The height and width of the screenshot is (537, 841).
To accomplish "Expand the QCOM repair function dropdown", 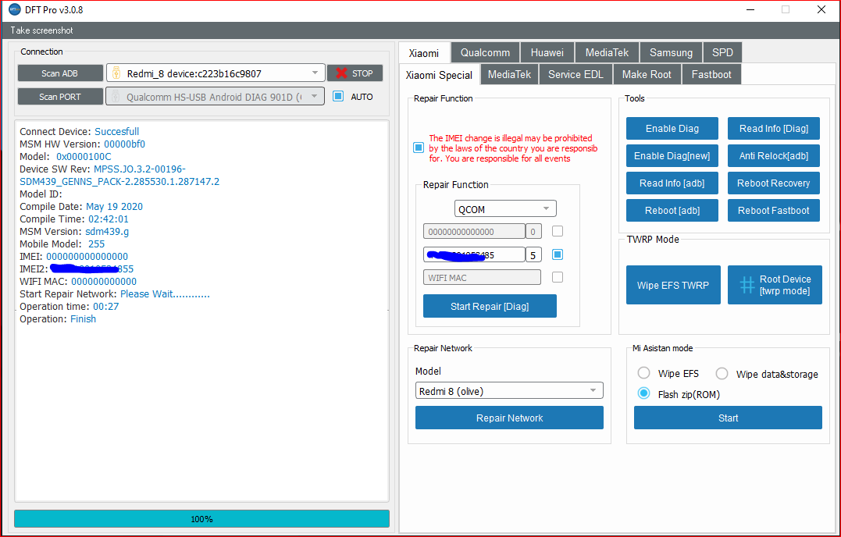I will 505,208.
